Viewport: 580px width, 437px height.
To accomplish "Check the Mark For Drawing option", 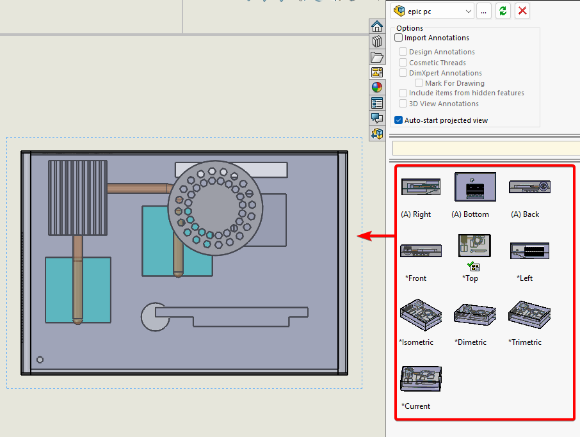I will [x=419, y=83].
